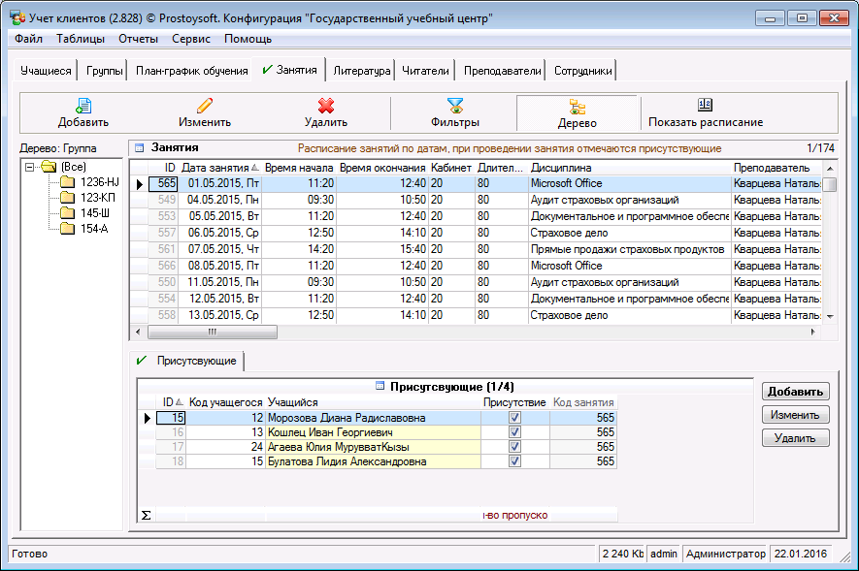
Task: Click Показать расписание schedule icon
Action: [x=706, y=106]
